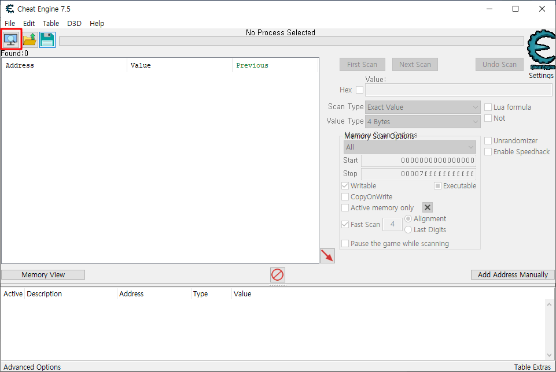
Task: Click the Stop address field
Action: 418,174
